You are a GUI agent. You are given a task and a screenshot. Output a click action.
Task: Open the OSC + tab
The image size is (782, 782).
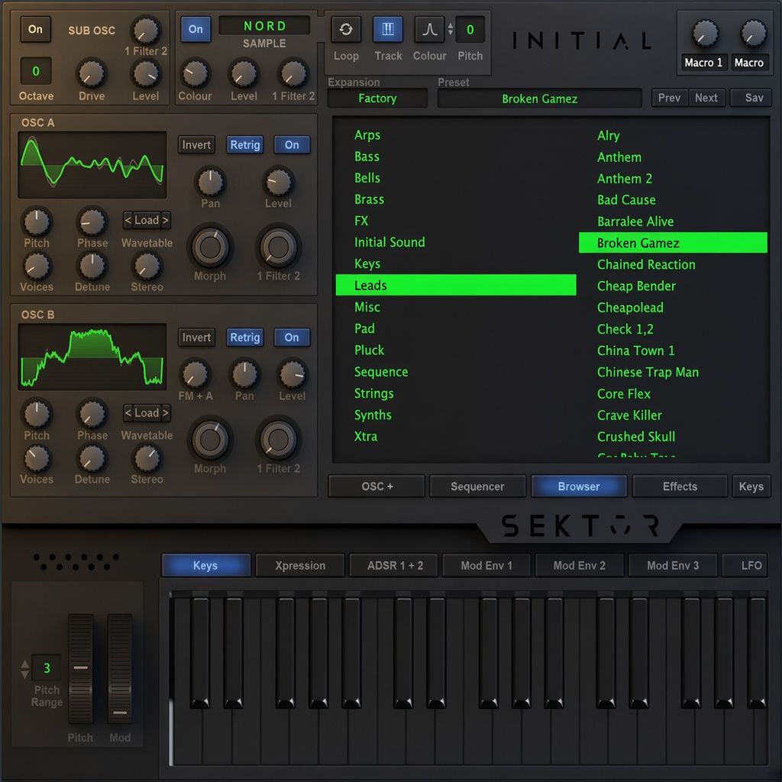click(377, 486)
